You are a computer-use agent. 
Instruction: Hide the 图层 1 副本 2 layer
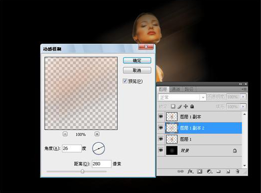coord(161,128)
